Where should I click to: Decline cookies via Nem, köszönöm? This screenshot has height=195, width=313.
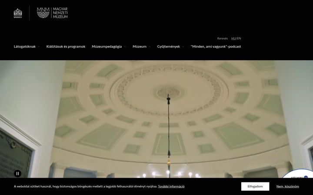[288, 186]
